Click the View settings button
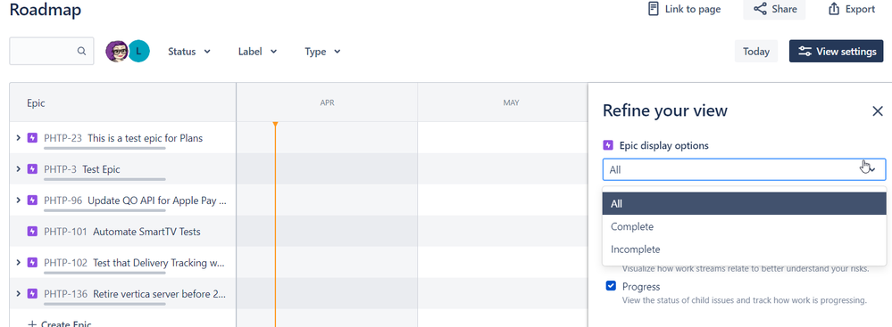The width and height of the screenshot is (892, 327). [x=837, y=52]
